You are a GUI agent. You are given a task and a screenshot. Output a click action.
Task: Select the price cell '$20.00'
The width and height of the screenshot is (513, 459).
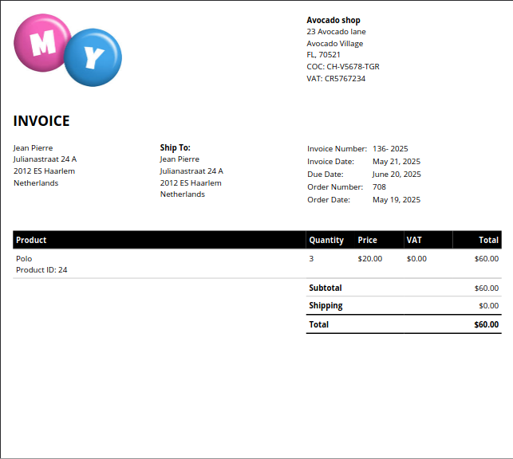369,259
